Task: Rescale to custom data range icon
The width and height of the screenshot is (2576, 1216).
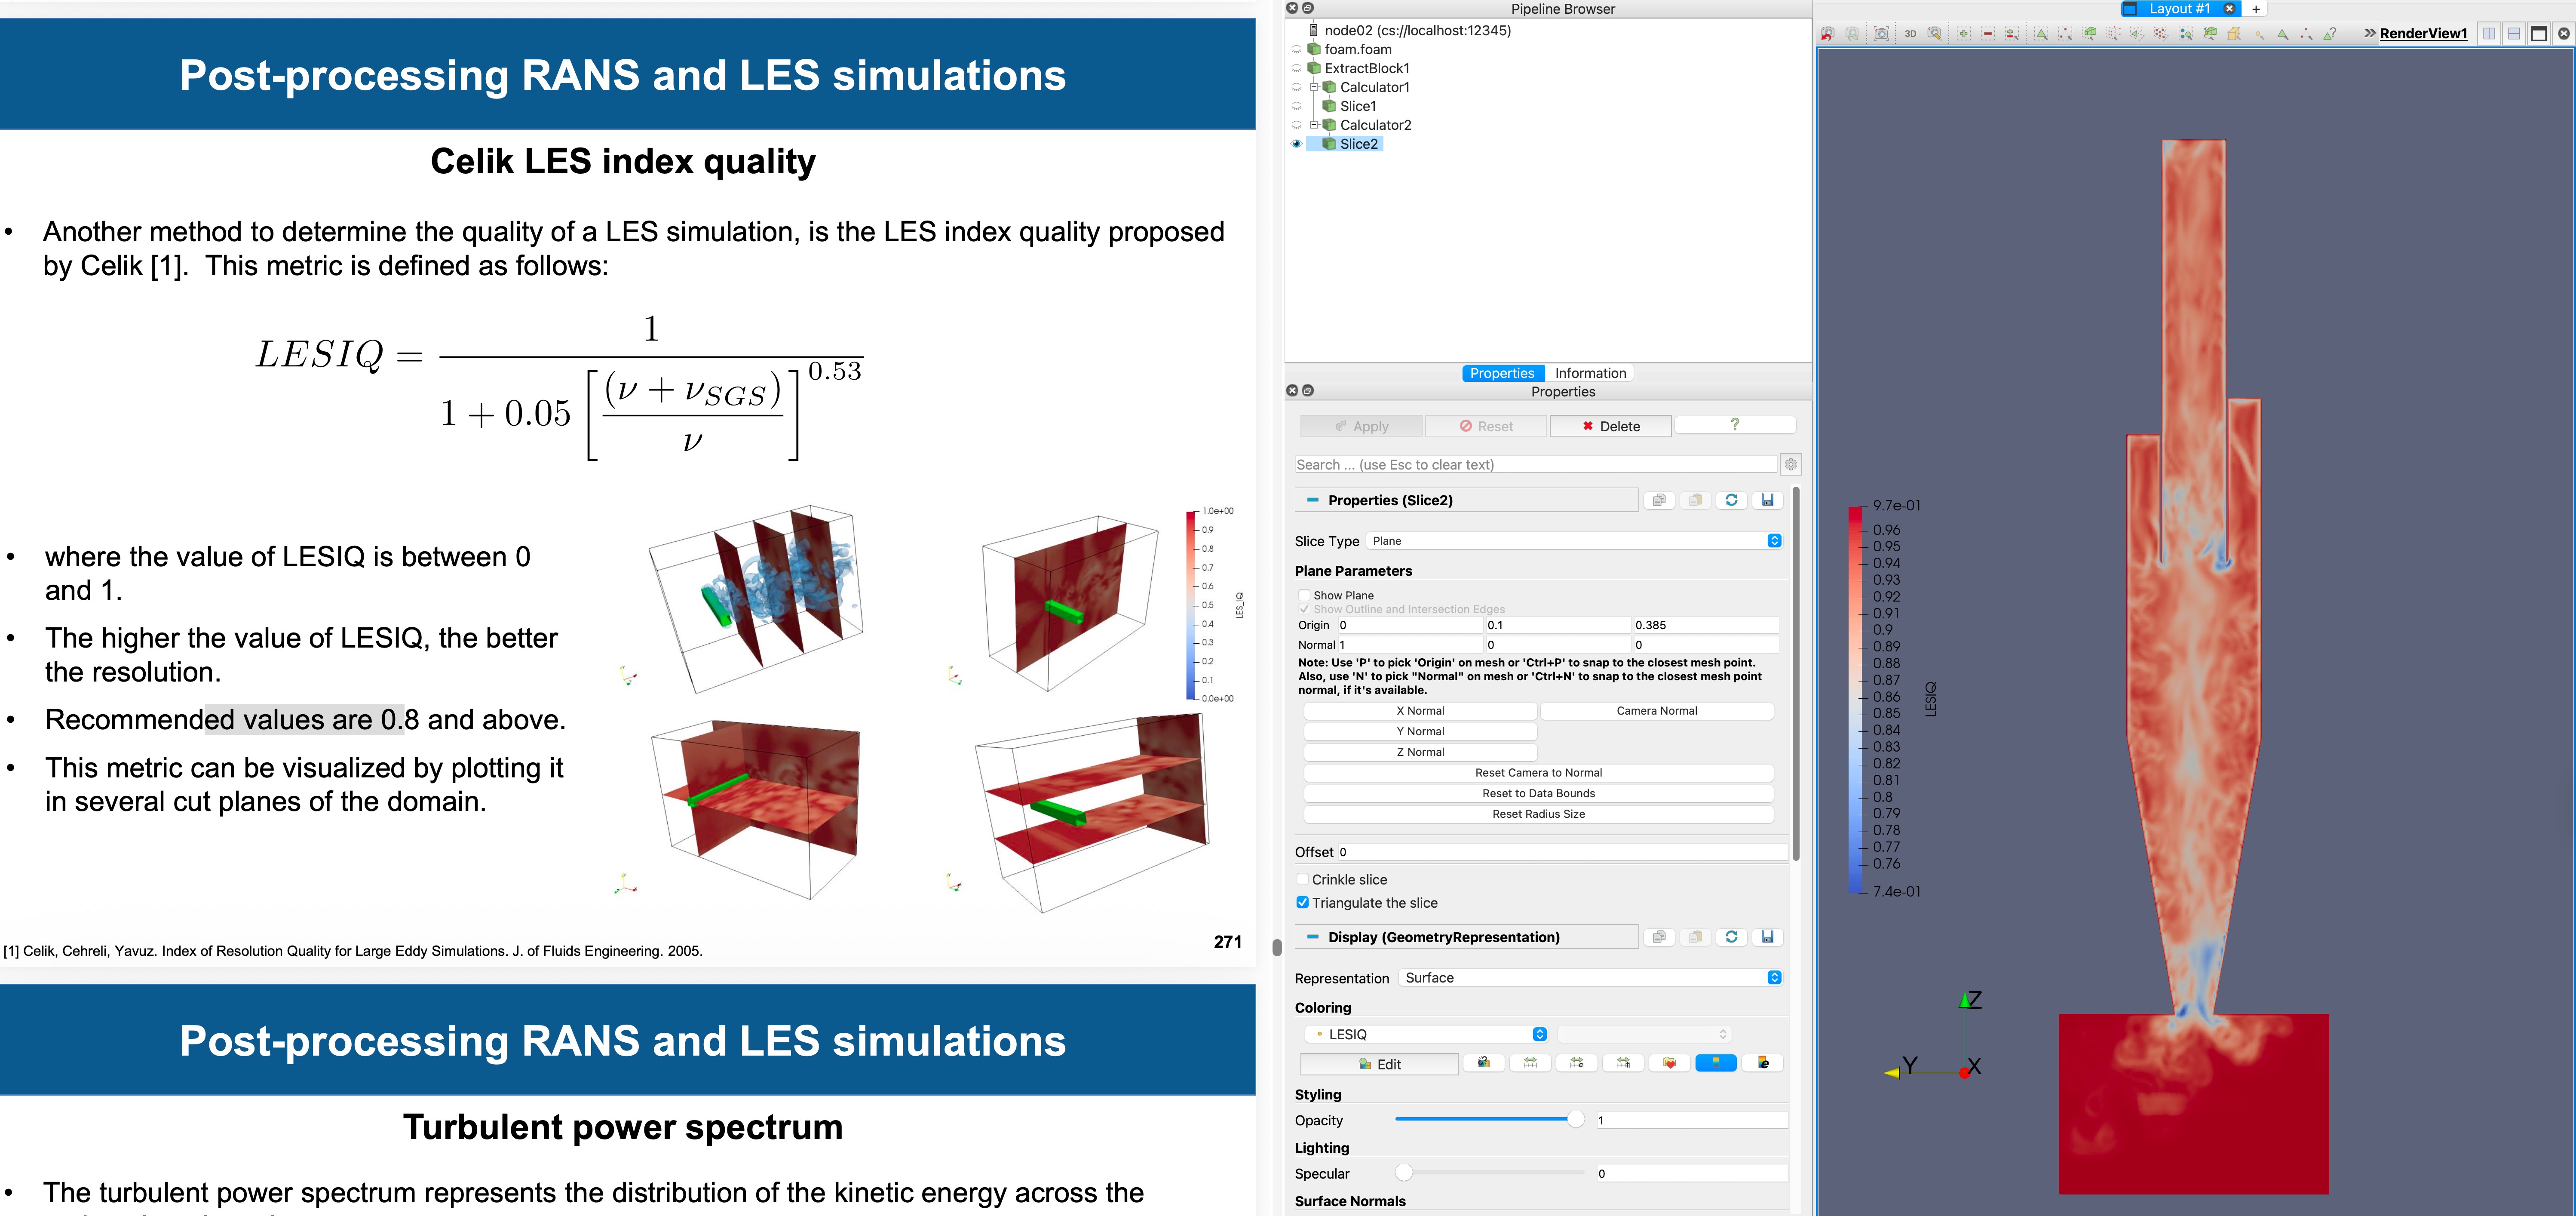Action: coord(1577,1063)
